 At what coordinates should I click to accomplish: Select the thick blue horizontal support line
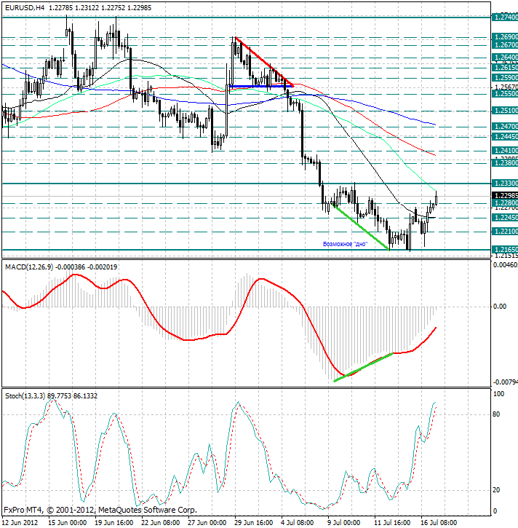click(x=260, y=87)
